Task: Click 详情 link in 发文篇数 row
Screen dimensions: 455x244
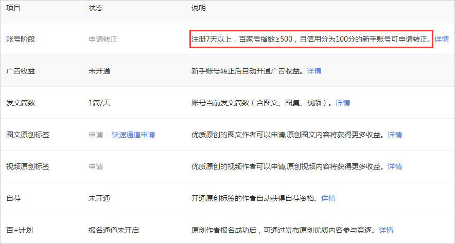Action: tap(343, 103)
